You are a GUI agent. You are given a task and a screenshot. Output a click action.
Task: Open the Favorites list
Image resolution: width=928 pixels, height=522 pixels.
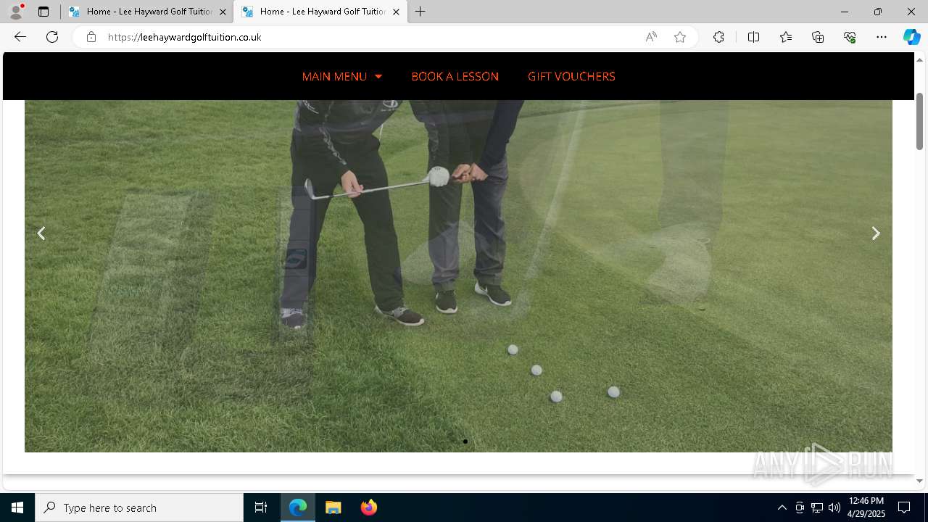click(x=786, y=37)
